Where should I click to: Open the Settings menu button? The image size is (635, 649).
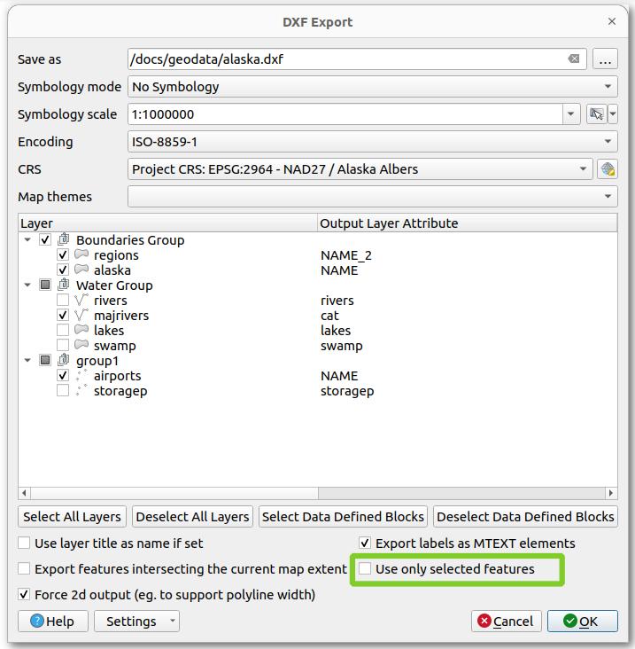pos(136,622)
